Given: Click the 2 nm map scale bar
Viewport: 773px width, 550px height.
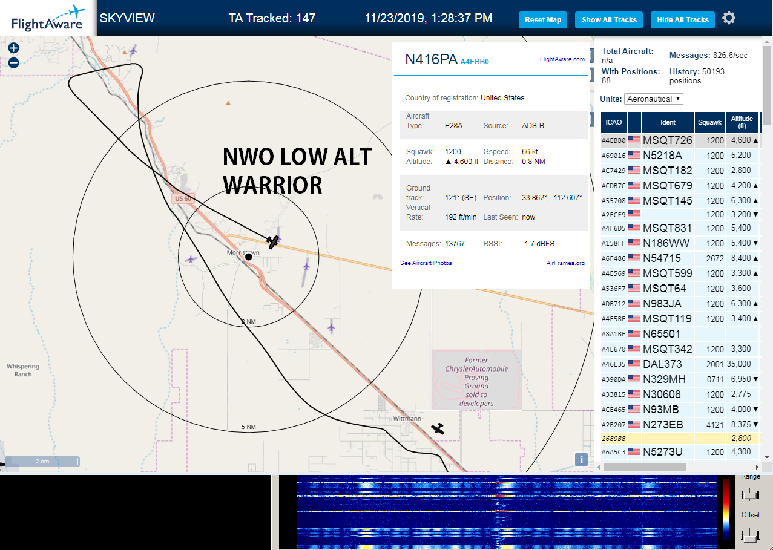Looking at the screenshot, I should [42, 462].
